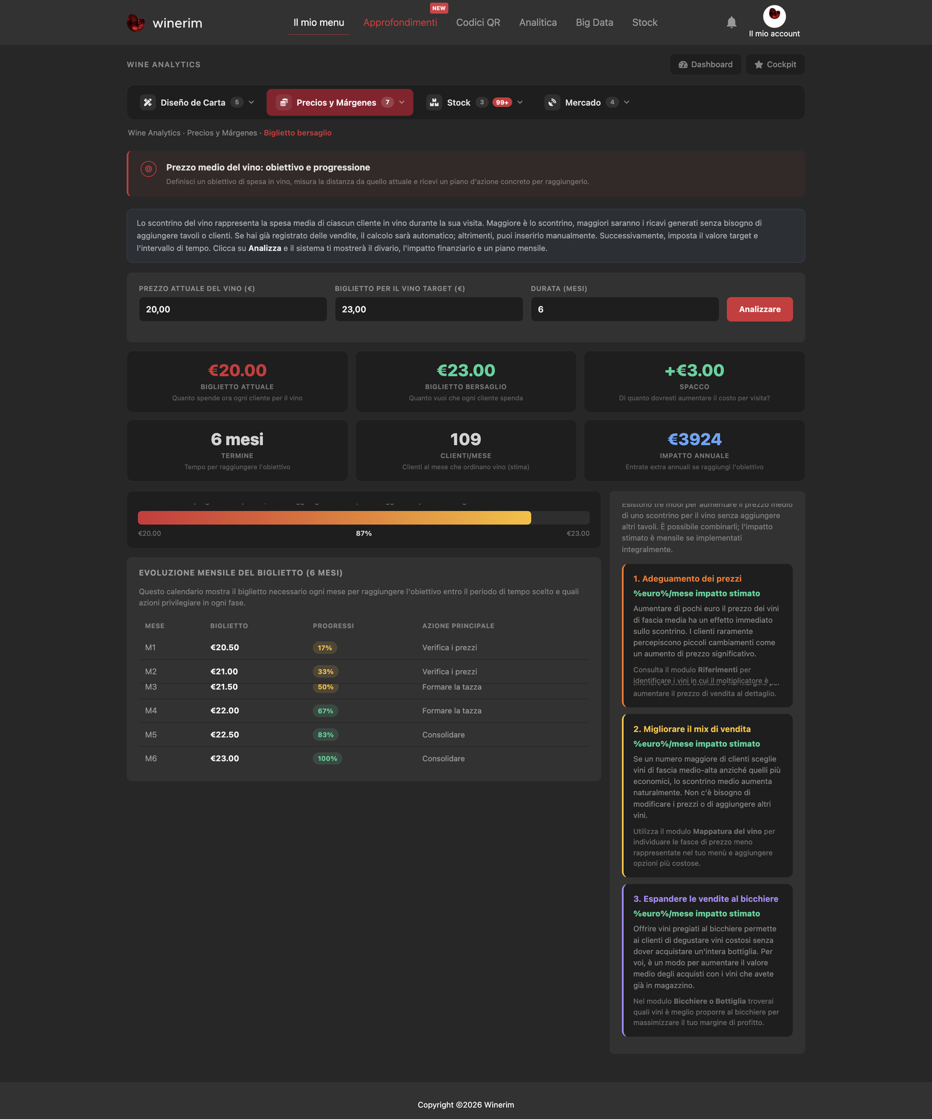Click the €20.00 Biglietto attuale card
Viewport: 932px width, 1119px height.
[237, 382]
